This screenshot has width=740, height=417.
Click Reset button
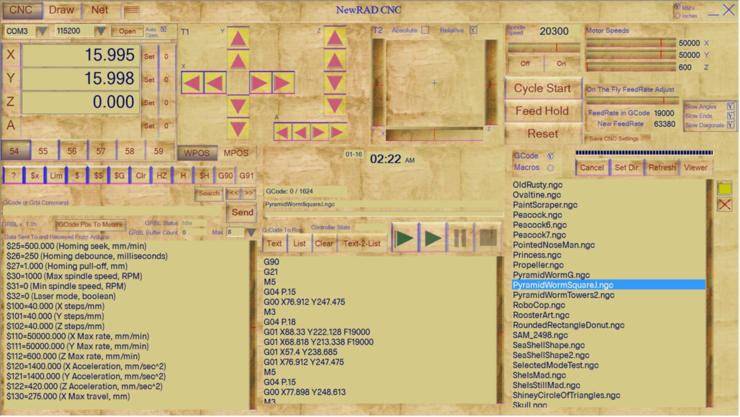tap(542, 134)
